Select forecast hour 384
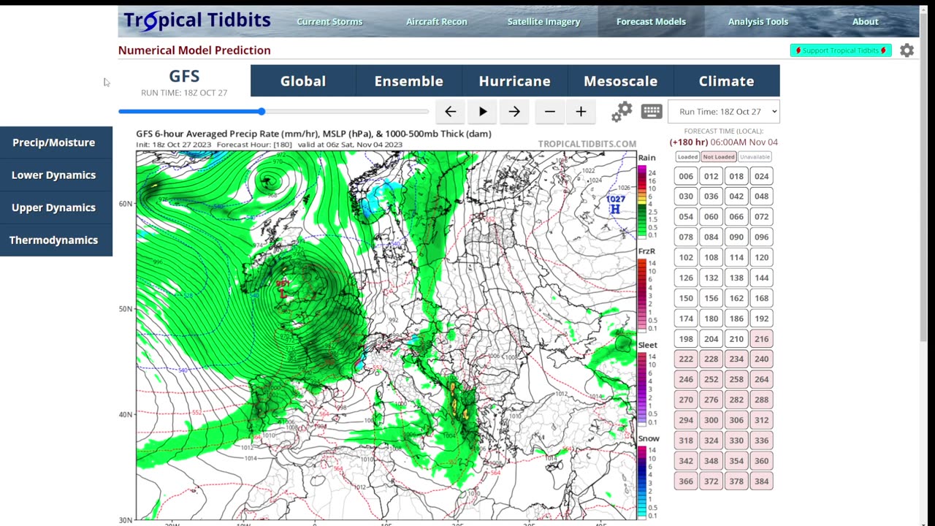The width and height of the screenshot is (935, 526). tap(761, 481)
